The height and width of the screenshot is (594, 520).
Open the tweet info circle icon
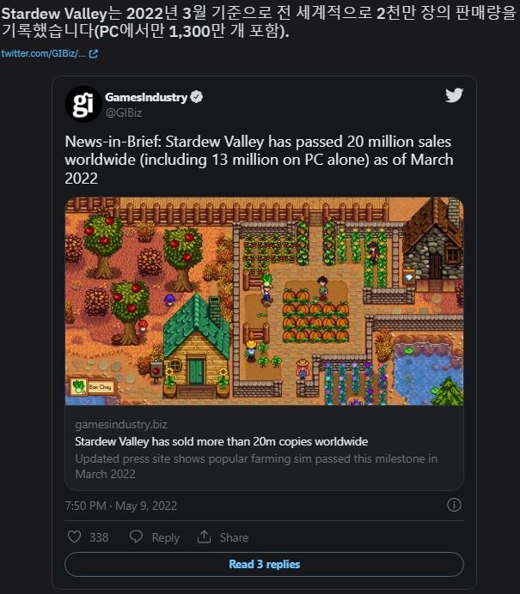(x=455, y=505)
